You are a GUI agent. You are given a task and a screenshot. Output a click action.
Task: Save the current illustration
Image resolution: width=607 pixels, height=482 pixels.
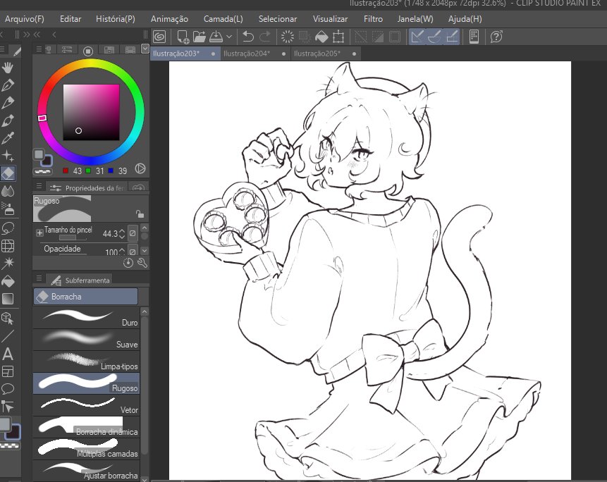point(216,37)
